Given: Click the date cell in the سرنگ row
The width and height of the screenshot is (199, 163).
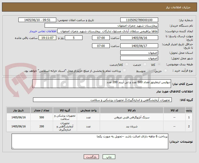Looking at the screenshot, I should click(x=18, y=117).
